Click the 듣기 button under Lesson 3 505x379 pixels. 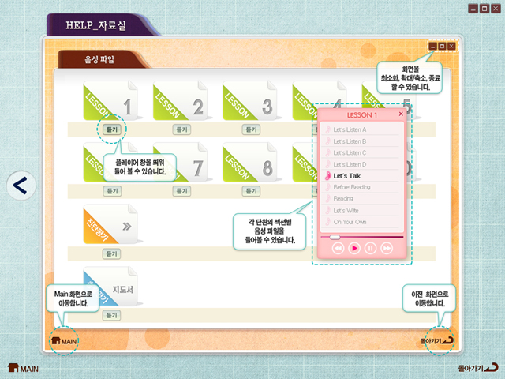[x=251, y=128]
